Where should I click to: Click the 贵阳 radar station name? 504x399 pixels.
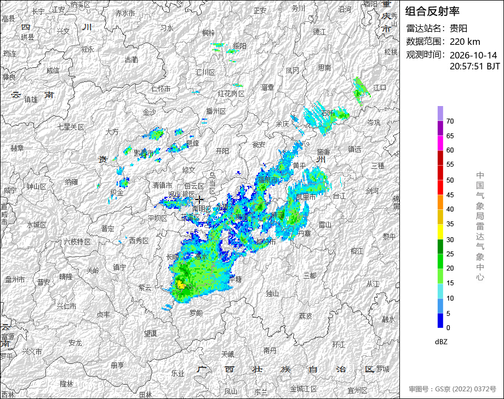pyautogui.click(x=459, y=28)
